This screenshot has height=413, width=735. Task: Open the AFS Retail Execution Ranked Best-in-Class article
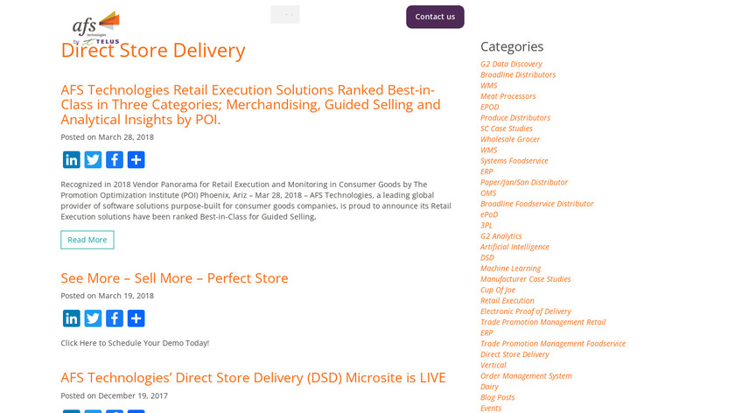(x=250, y=104)
